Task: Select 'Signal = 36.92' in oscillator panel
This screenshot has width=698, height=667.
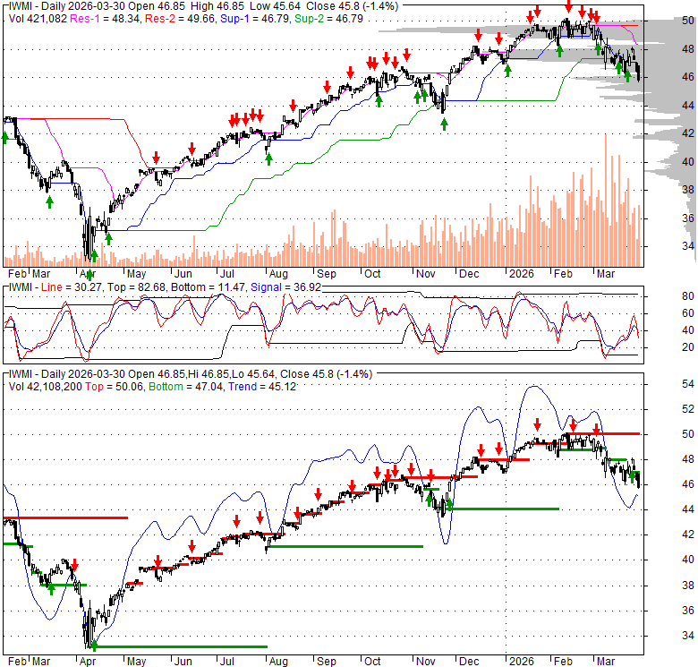Action: [285, 287]
